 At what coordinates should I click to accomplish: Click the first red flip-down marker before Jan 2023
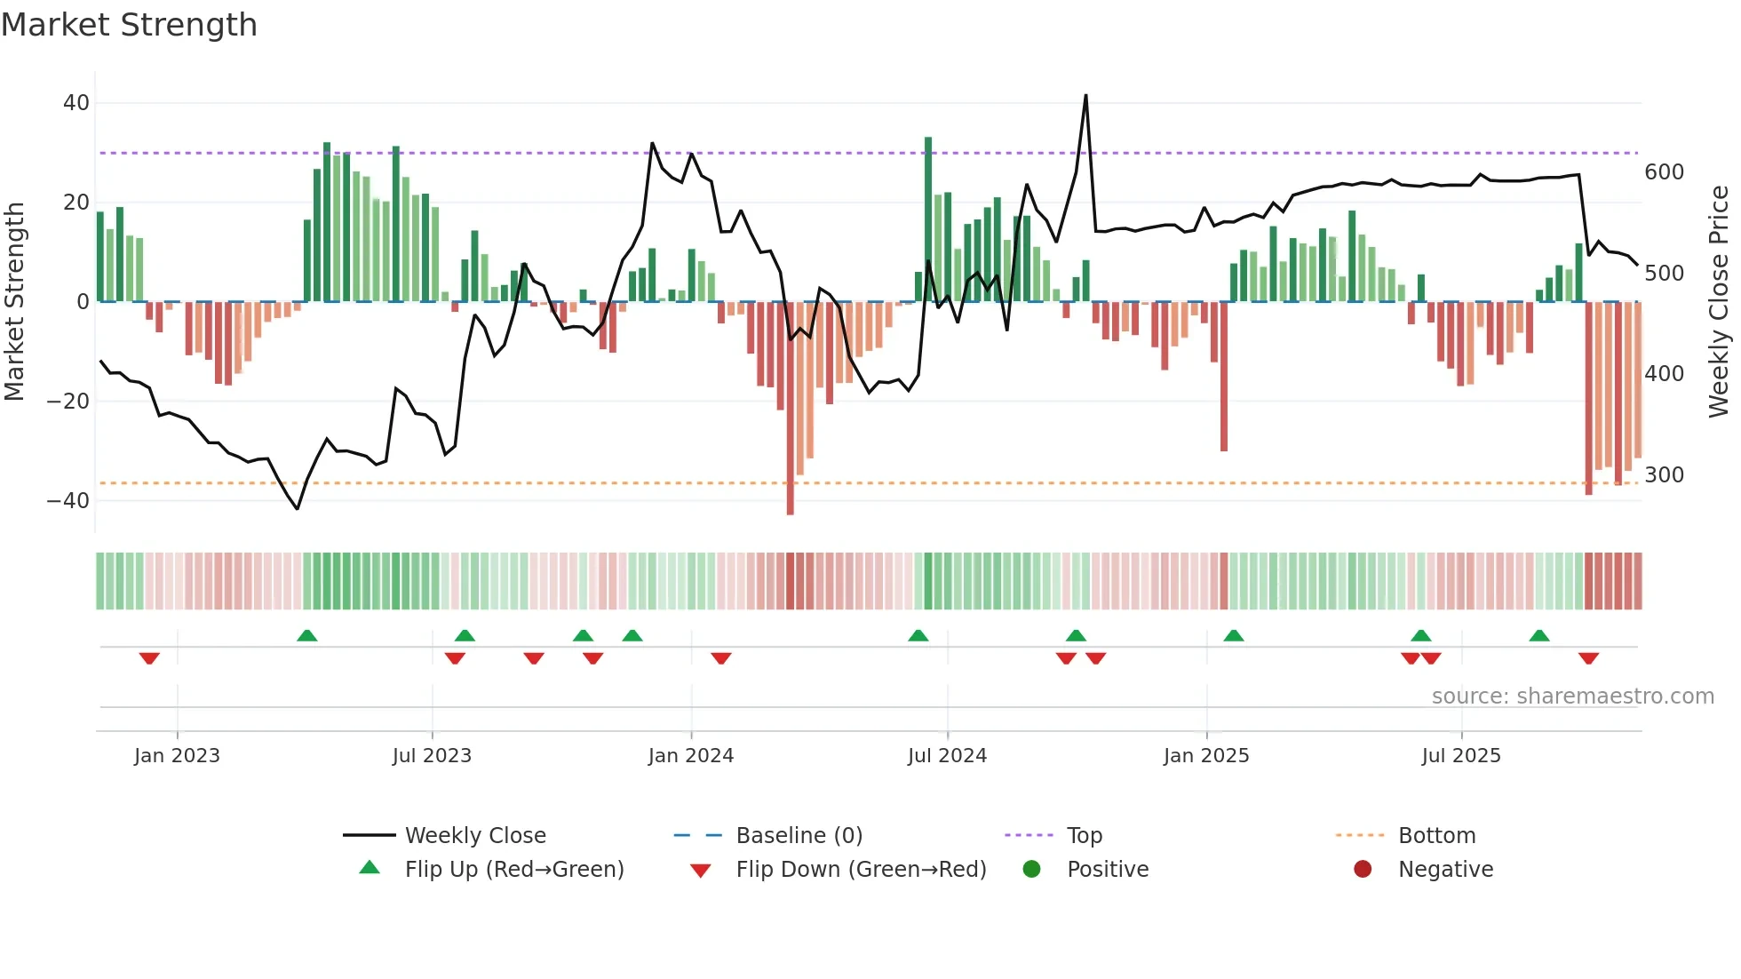[149, 658]
